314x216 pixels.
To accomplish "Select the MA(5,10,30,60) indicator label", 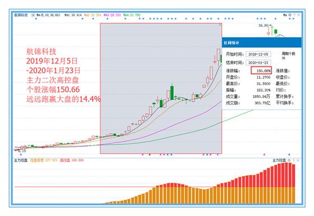I will (48, 15).
